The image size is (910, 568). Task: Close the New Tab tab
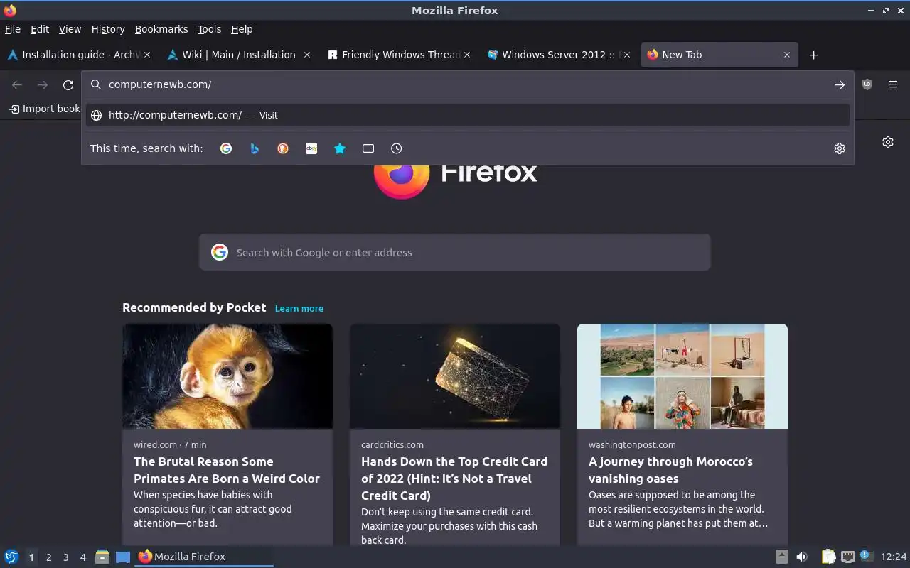[787, 55]
